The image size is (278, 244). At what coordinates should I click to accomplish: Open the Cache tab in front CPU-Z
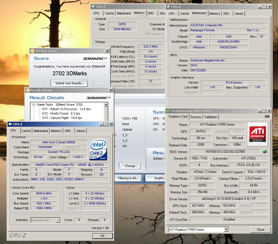[26, 131]
